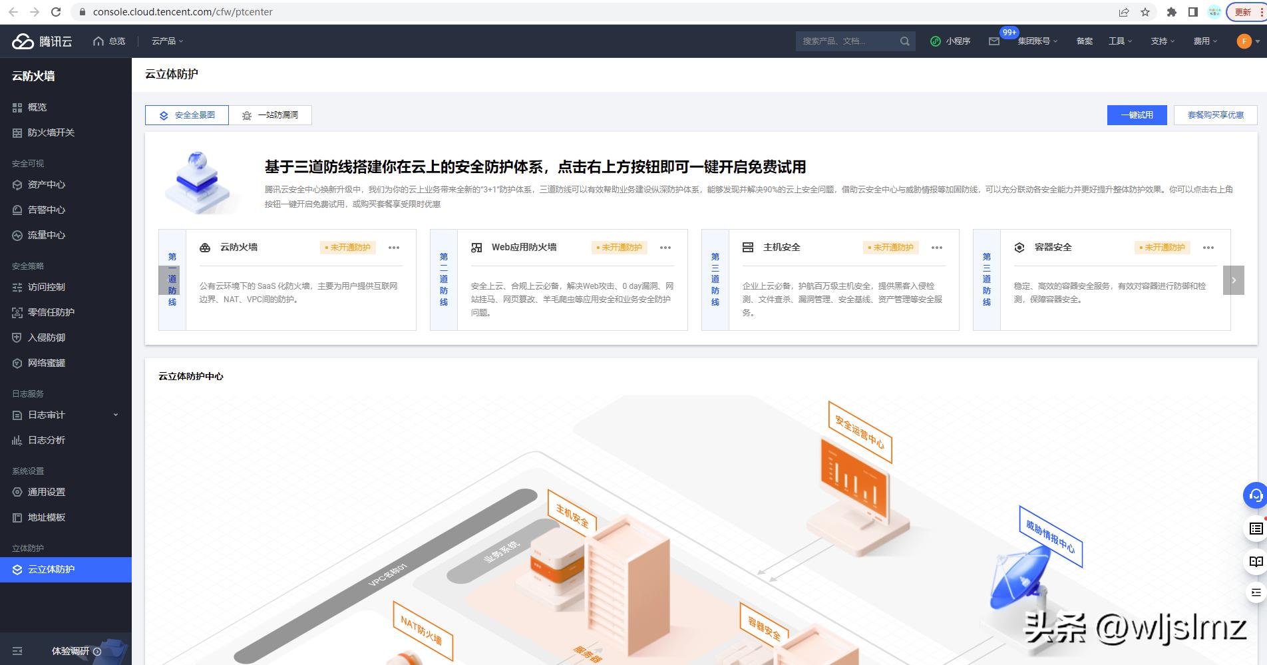Switch to the 一站防漏洞 tab

(x=271, y=114)
